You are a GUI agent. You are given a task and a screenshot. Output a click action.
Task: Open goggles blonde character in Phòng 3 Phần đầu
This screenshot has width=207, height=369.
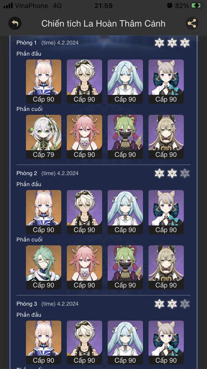point(84,342)
